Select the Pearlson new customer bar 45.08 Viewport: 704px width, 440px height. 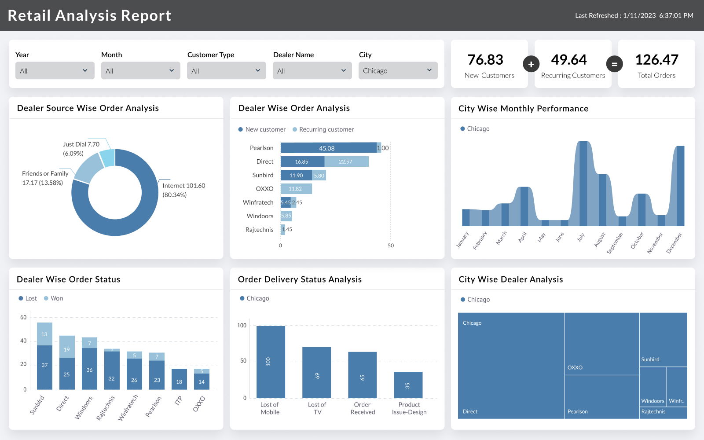tap(328, 148)
